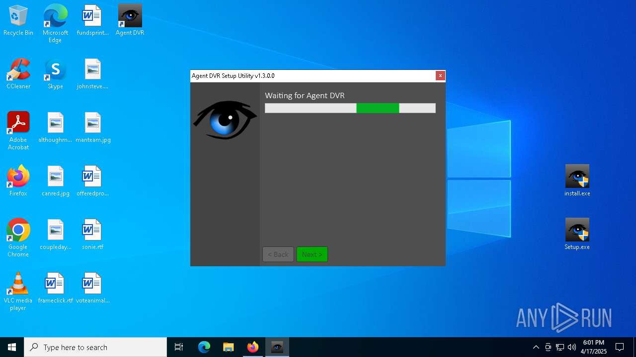Select the voteanimal document icon

[x=92, y=289]
